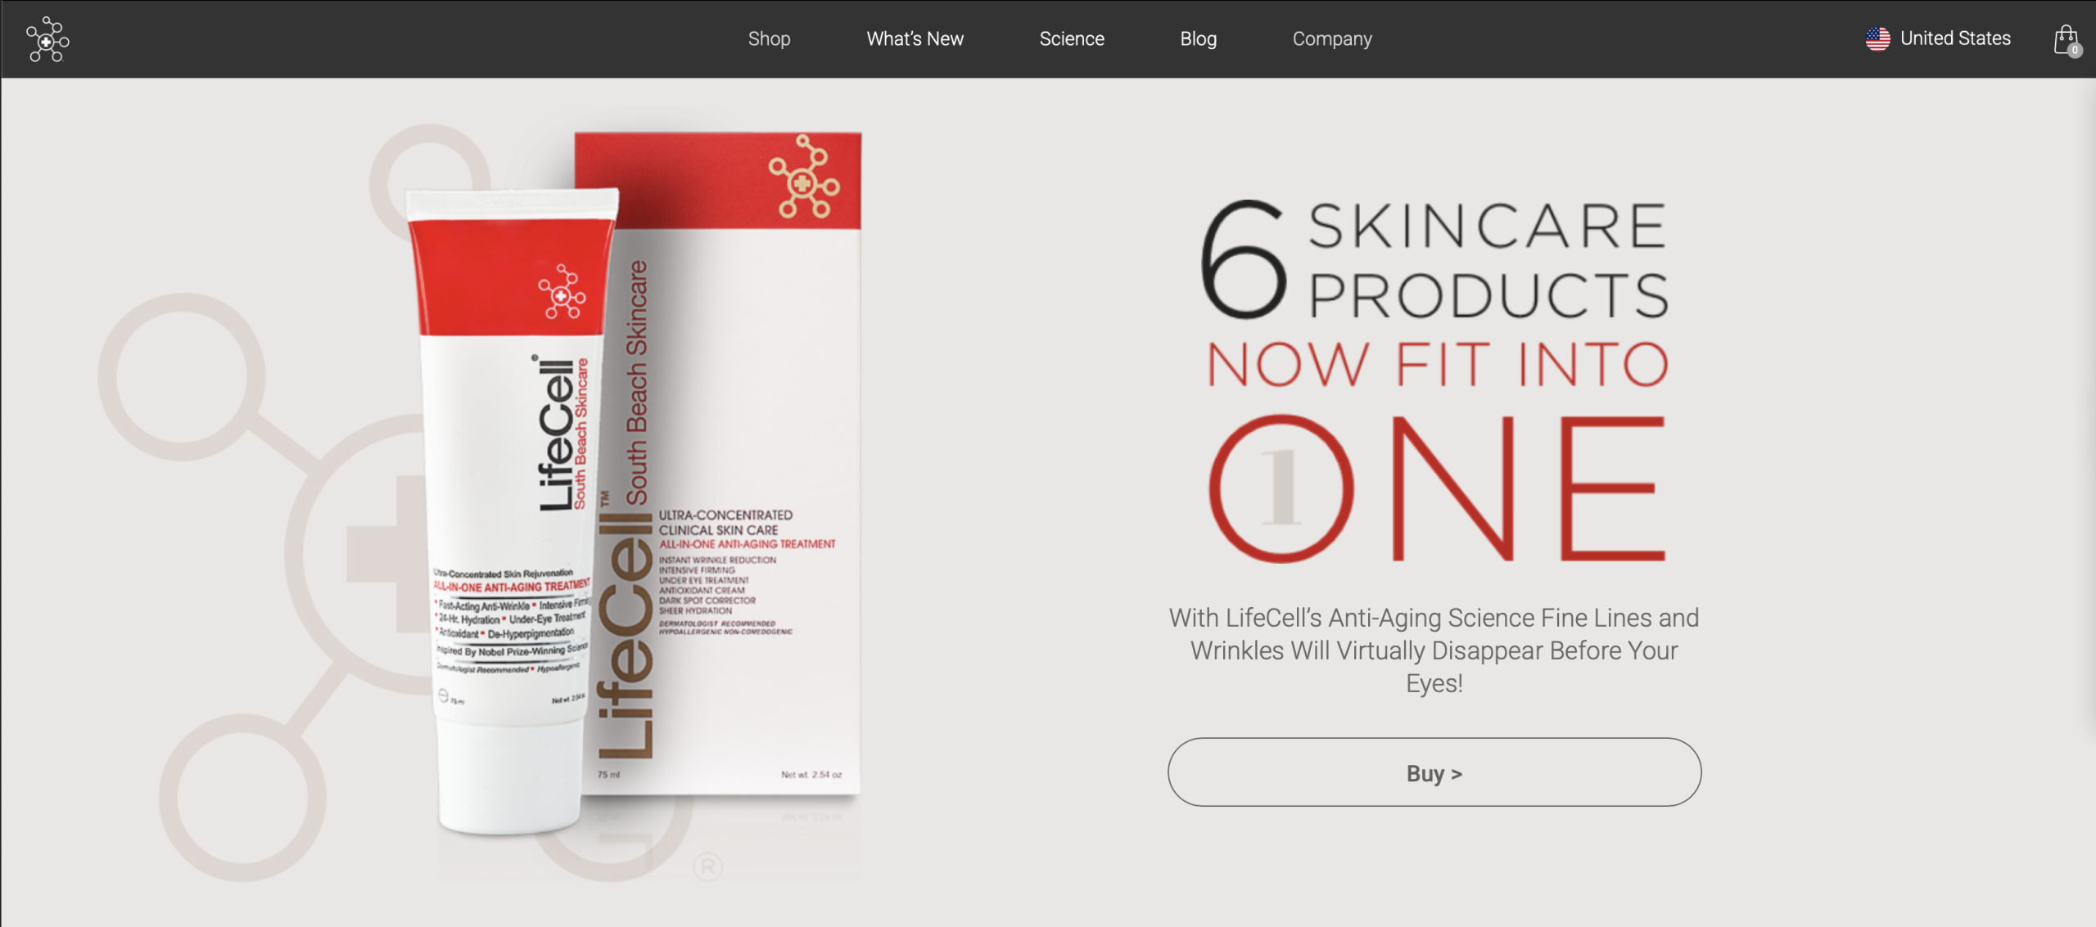2096x927 pixels.
Task: Click the white molecule emblem on the tube
Action: click(562, 291)
